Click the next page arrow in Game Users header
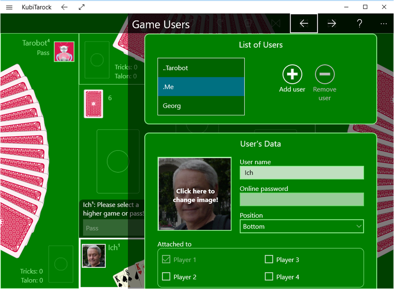 click(x=331, y=23)
